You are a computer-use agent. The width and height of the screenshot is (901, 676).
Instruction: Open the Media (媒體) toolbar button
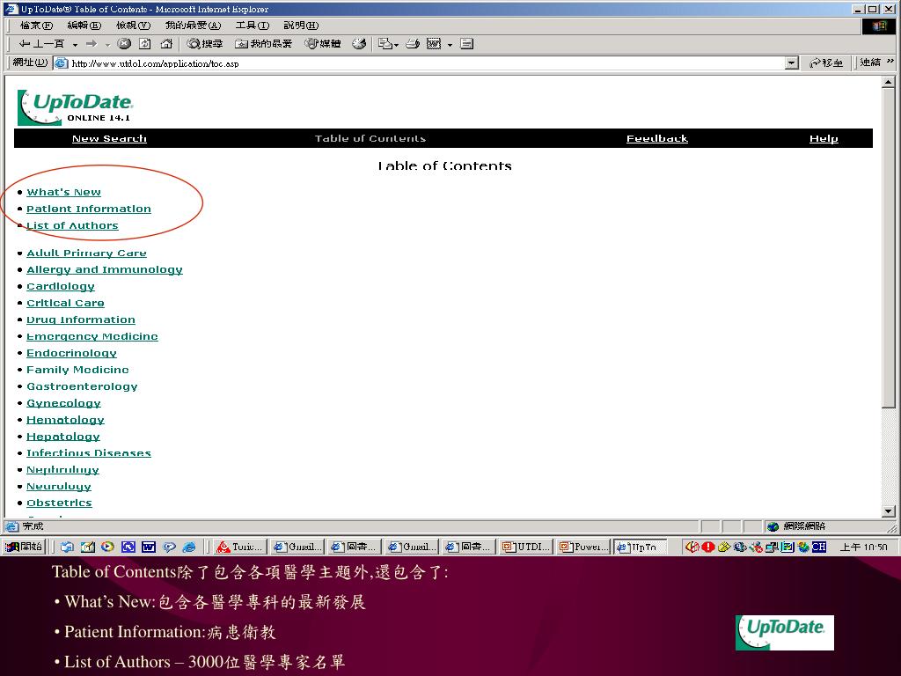322,44
